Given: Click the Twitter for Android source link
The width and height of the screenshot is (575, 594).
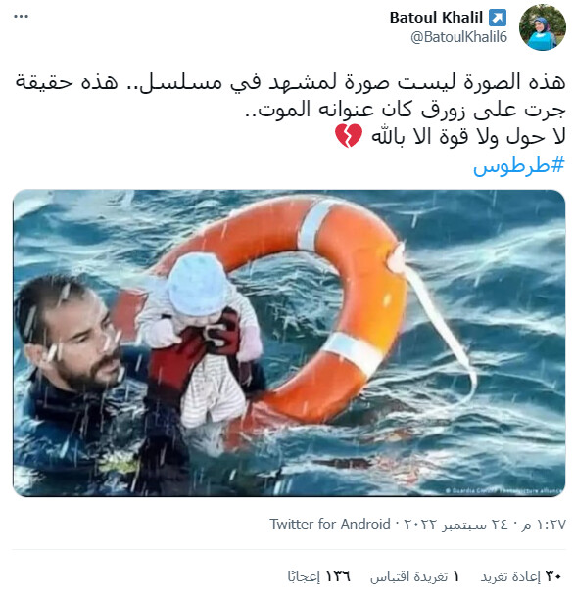Looking at the screenshot, I should [330, 525].
